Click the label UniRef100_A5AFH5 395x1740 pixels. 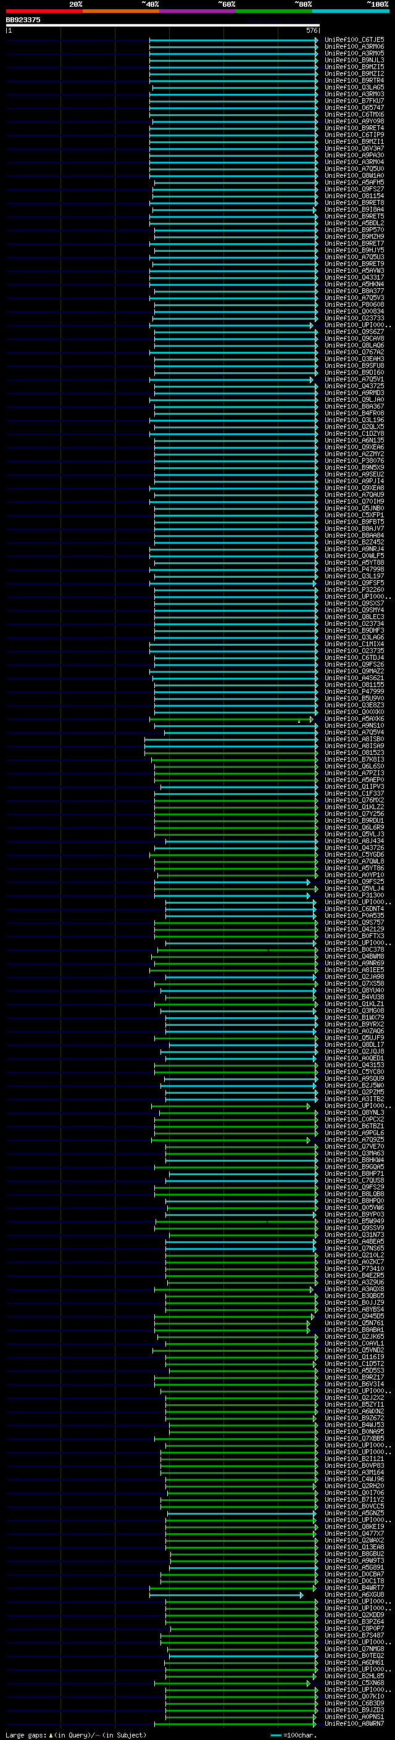click(354, 181)
